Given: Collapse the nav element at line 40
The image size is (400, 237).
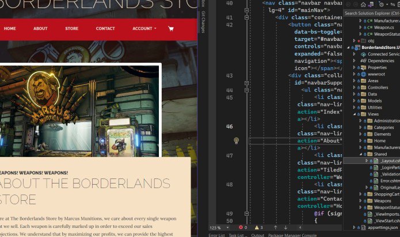Looking at the screenshot, I should pyautogui.click(x=246, y=10).
